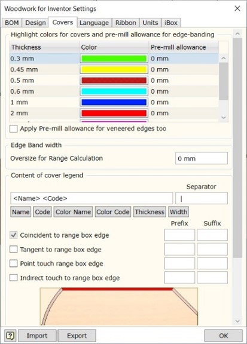Open the Language tab
Viewport: 247px width, 344px height.
[x=94, y=23]
